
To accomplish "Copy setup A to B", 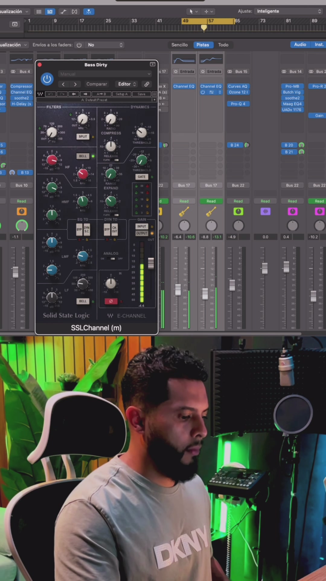I will tap(101, 94).
